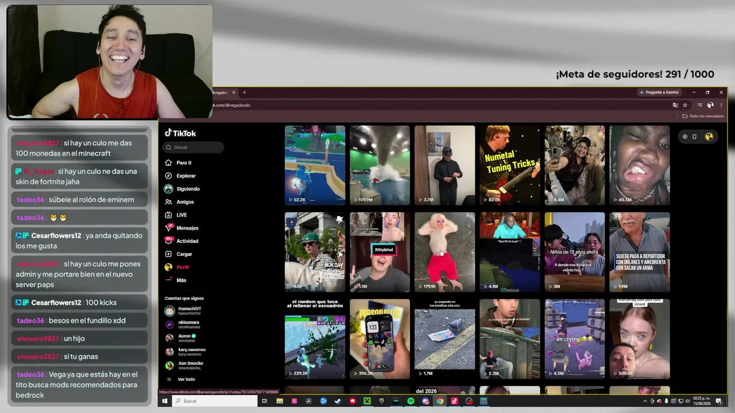Open the Kittyblind video
The image size is (735, 413).
point(380,252)
